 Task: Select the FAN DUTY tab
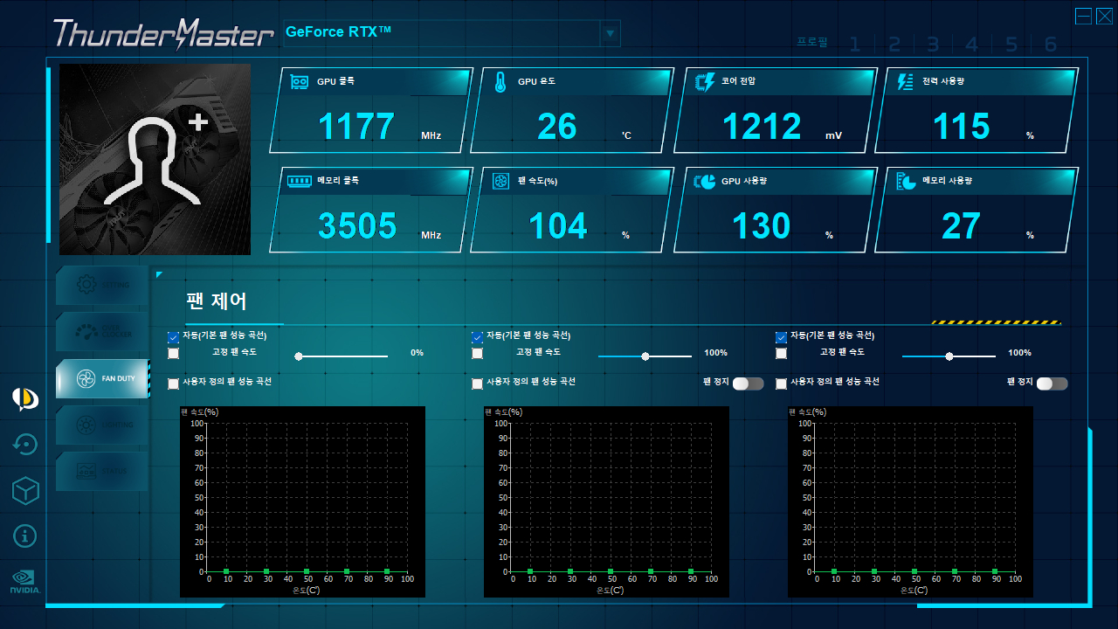point(101,378)
